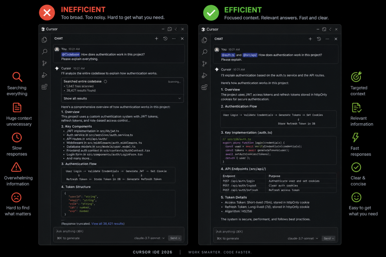Click the 1,842 files scanned line
386x257 pixels.
coord(79,86)
